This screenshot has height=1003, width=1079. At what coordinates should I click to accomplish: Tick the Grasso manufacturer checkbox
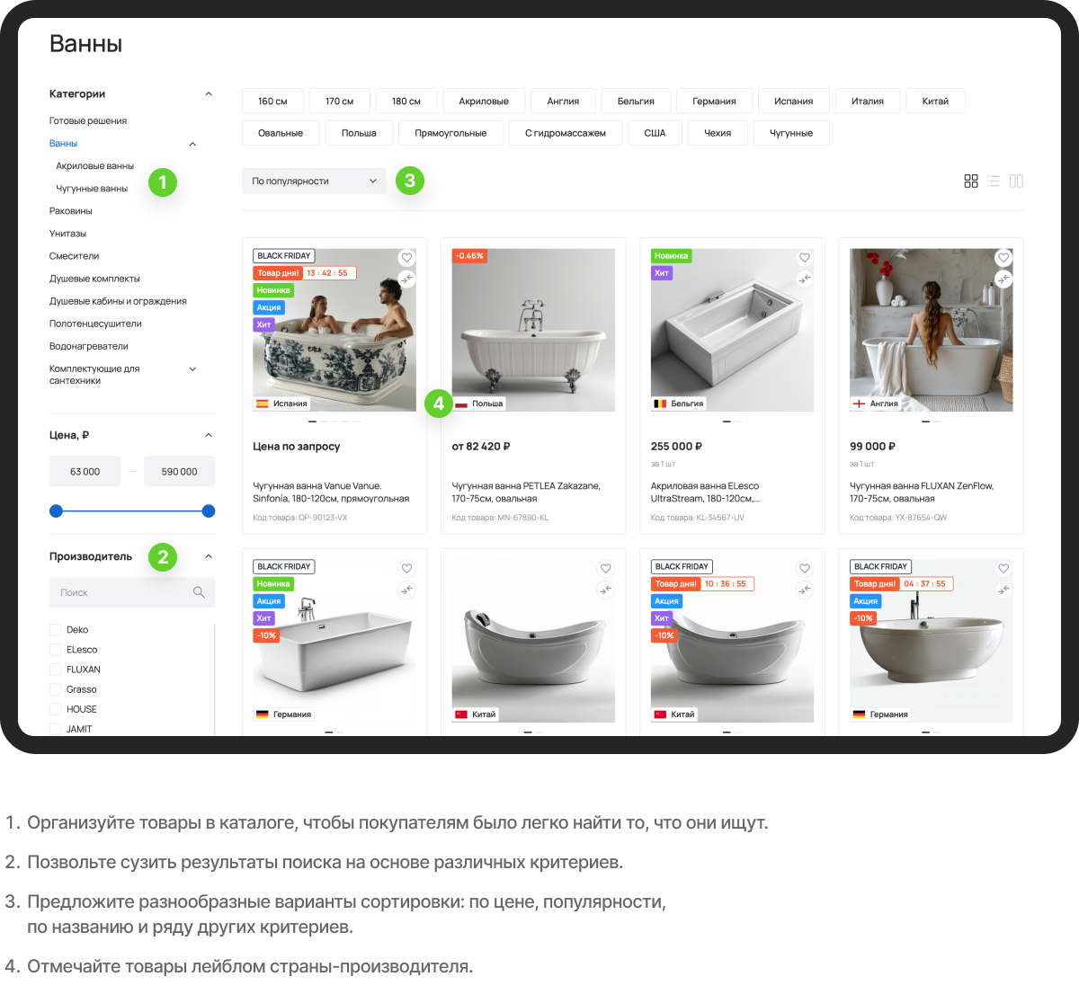coord(56,689)
